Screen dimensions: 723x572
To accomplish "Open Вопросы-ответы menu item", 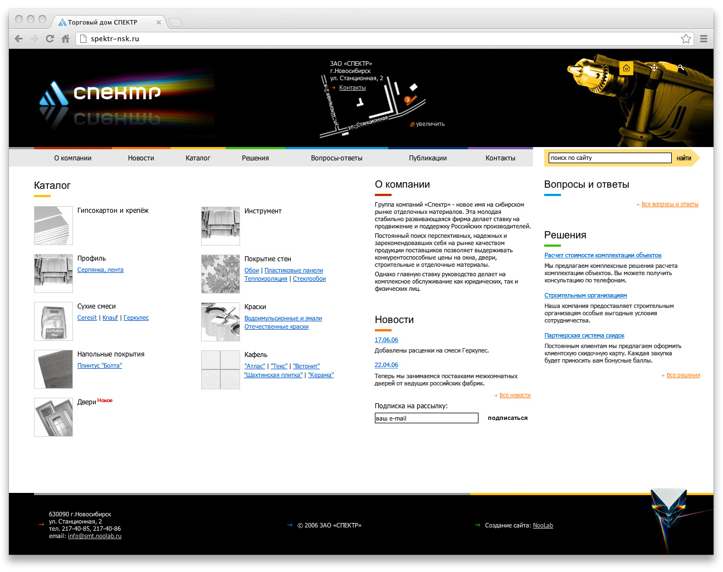I will coord(336,158).
